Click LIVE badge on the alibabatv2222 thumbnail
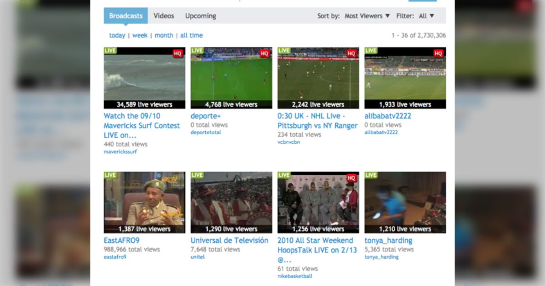Screen dimensions: 545x286 pyautogui.click(x=371, y=50)
